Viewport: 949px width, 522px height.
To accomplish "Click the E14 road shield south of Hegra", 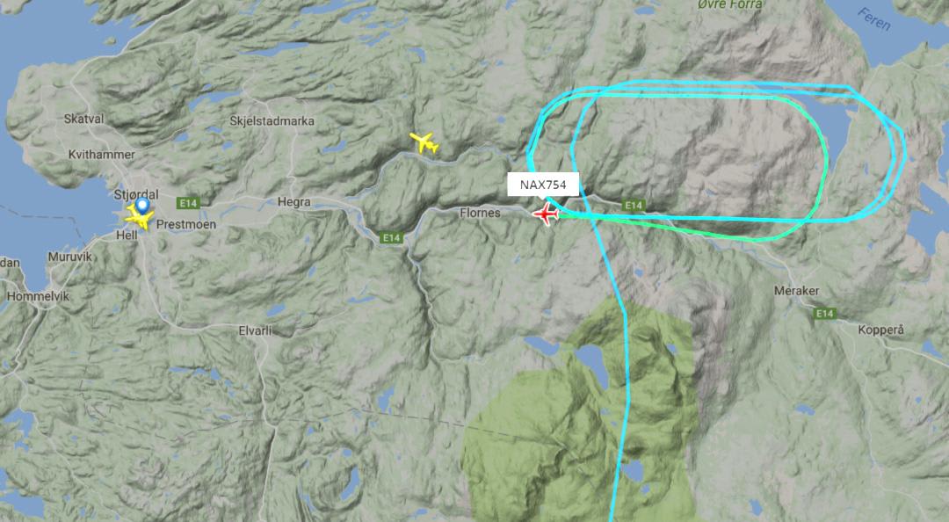I will [x=392, y=238].
